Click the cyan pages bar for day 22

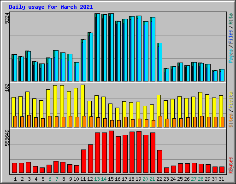160,62
